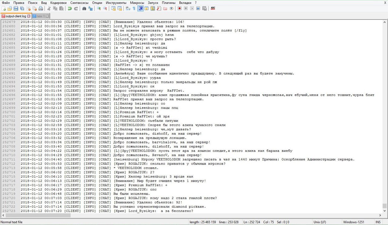Click the macro playback icon
The height and width of the screenshot is (225, 388).
tap(192, 8)
